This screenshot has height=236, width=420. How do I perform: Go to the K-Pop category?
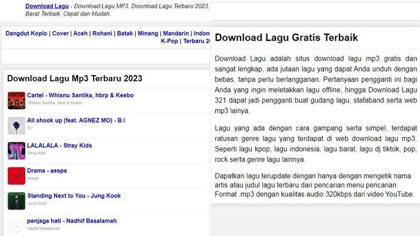(169, 41)
